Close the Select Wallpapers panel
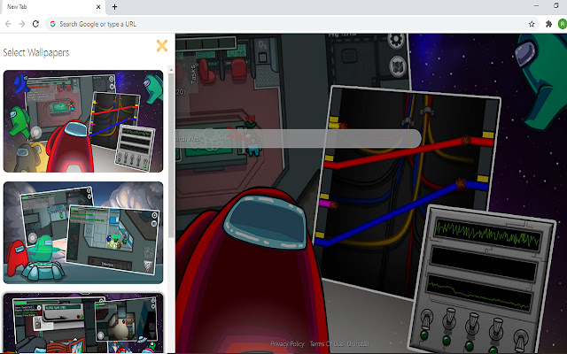This screenshot has height=354, width=567. (162, 46)
